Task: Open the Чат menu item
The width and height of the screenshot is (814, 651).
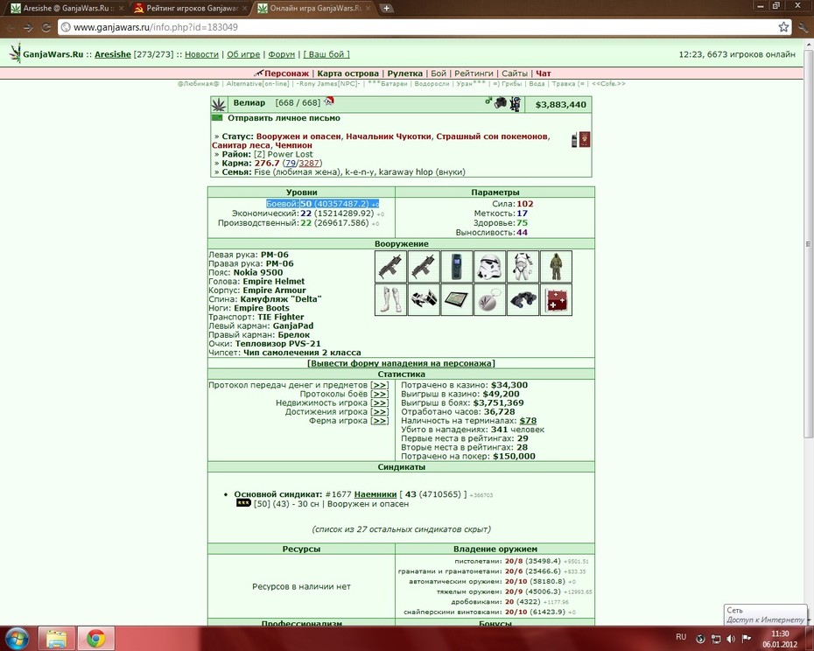Action: [543, 73]
